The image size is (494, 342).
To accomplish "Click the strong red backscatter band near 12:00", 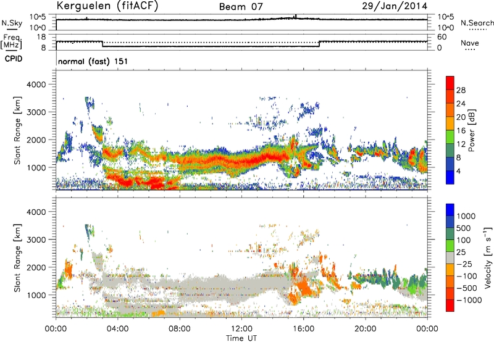I will pyautogui.click(x=241, y=161).
